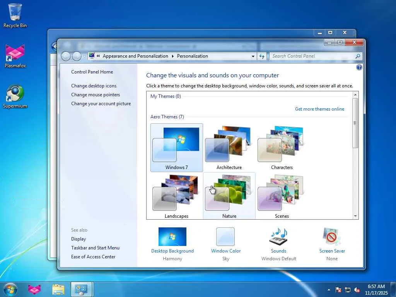Expand the Appearance and Personalization breadcrumb arrow
396x297 pixels.
(x=173, y=56)
